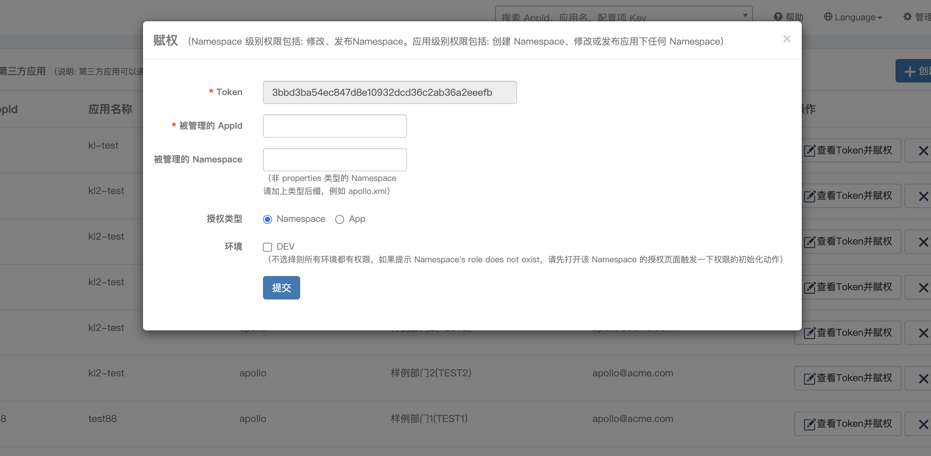The width and height of the screenshot is (931, 456).
Task: Open help via the question mark icon
Action: [778, 16]
